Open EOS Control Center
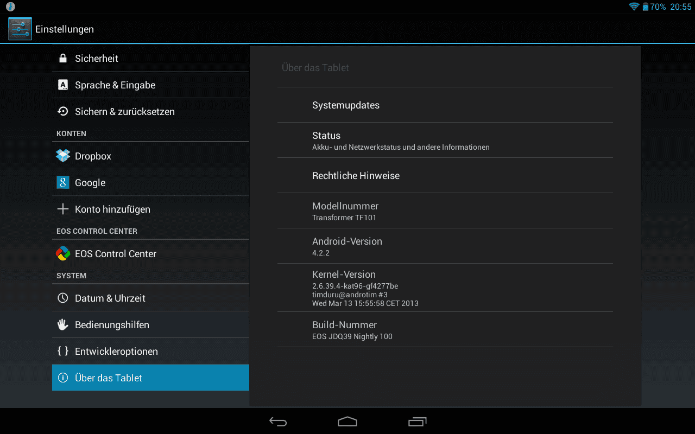 (150, 253)
